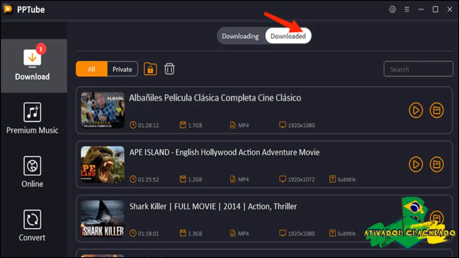Click the red notification badge on Download
The image size is (459, 258).
pos(41,49)
